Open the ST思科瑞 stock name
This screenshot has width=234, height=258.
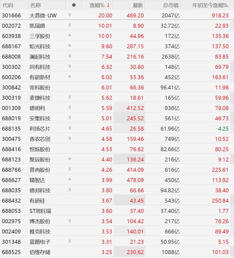(40, 211)
